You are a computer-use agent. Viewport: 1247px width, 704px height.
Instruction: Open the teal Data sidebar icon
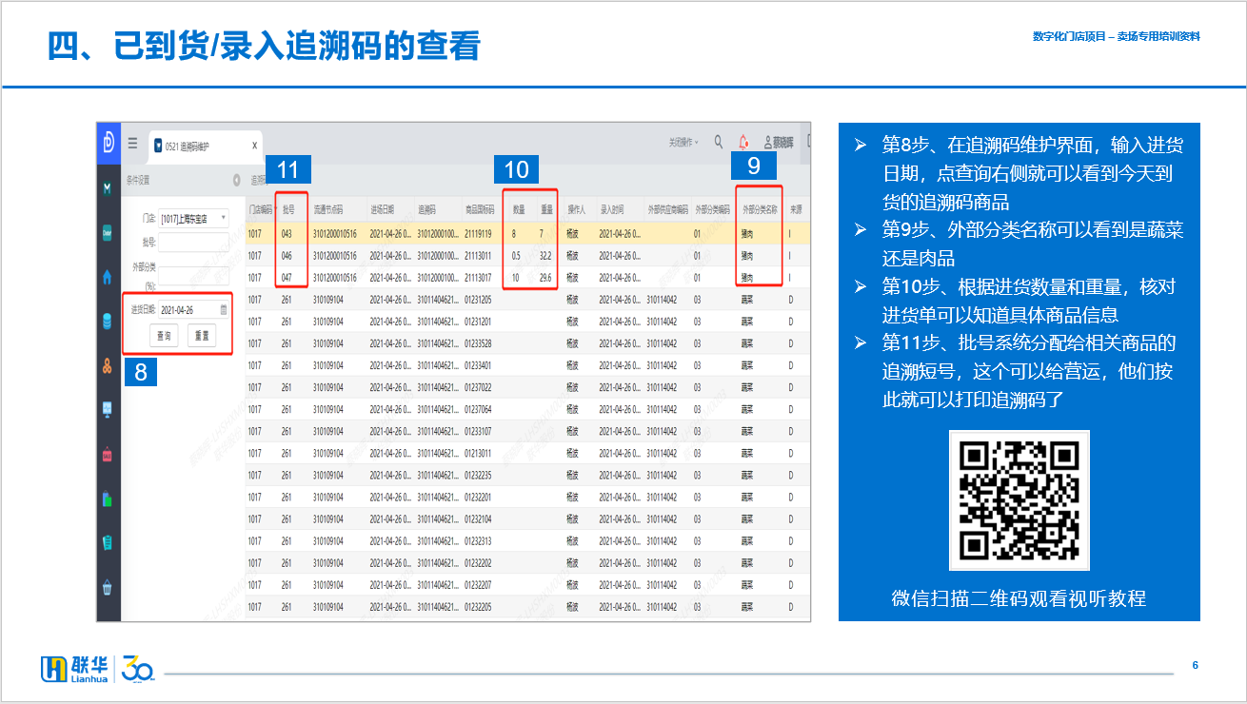[108, 233]
